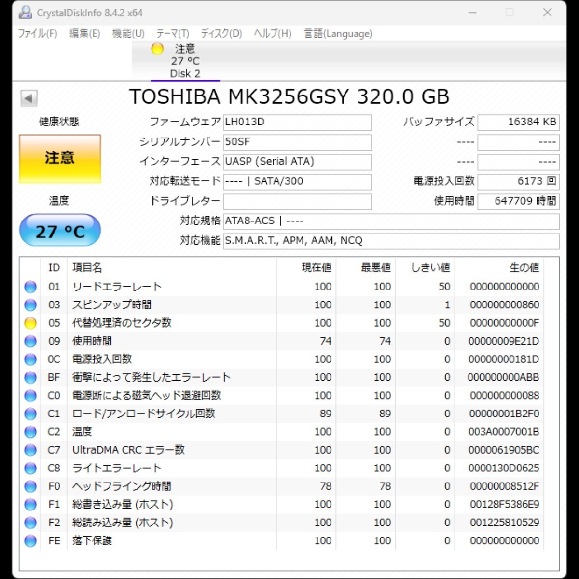Screen dimensions: 579x579
Task: Select the 代替処理済のセクタ数 row
Action: (122, 323)
